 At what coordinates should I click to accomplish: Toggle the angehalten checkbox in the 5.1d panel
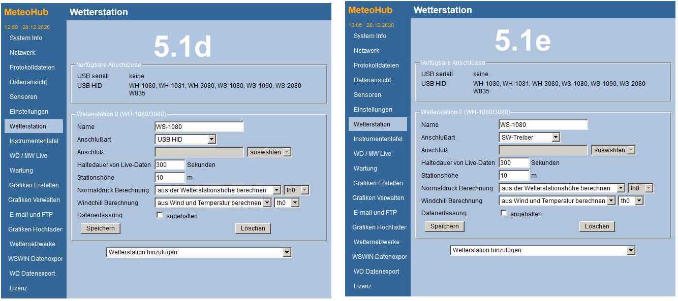tap(160, 216)
